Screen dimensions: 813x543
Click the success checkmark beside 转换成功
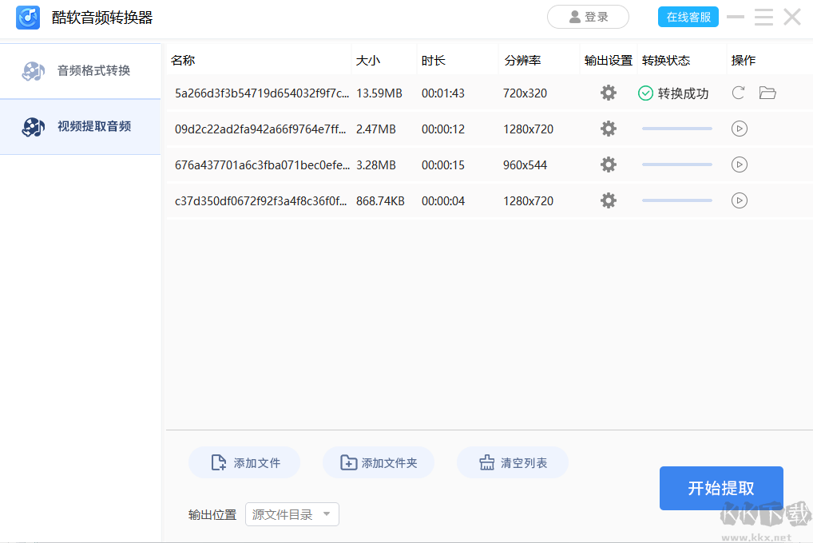[644, 93]
